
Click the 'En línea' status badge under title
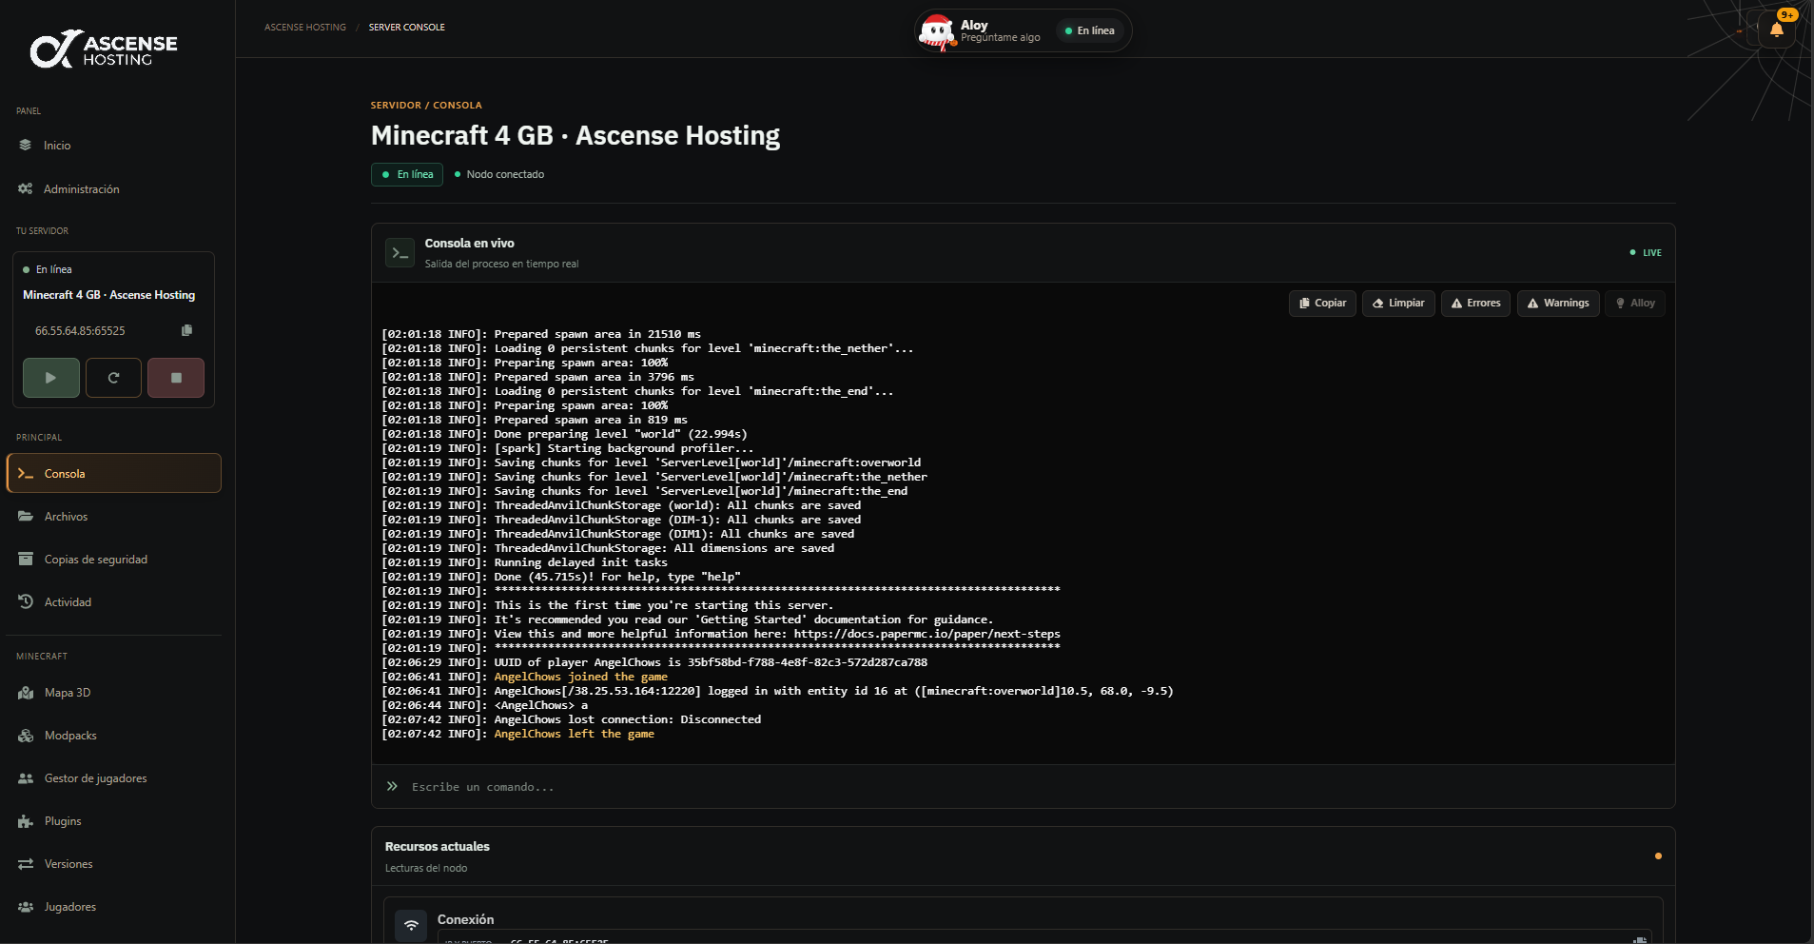(407, 174)
